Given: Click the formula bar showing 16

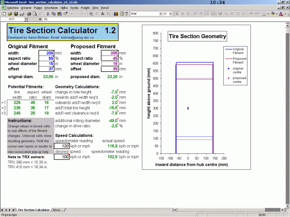Looking at the screenshot, I should 165,19.
